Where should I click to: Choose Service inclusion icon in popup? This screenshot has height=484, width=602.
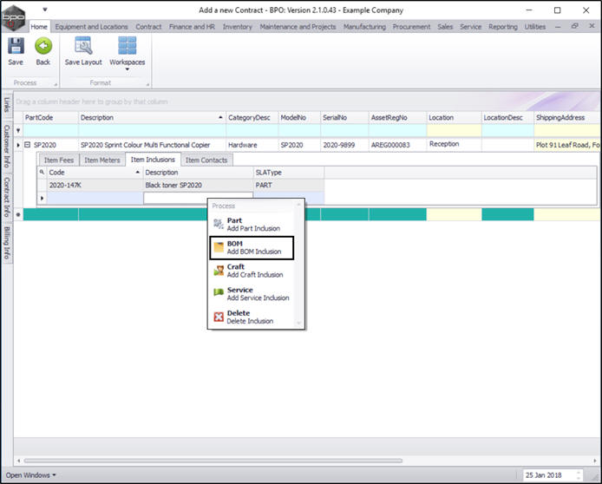(x=219, y=293)
